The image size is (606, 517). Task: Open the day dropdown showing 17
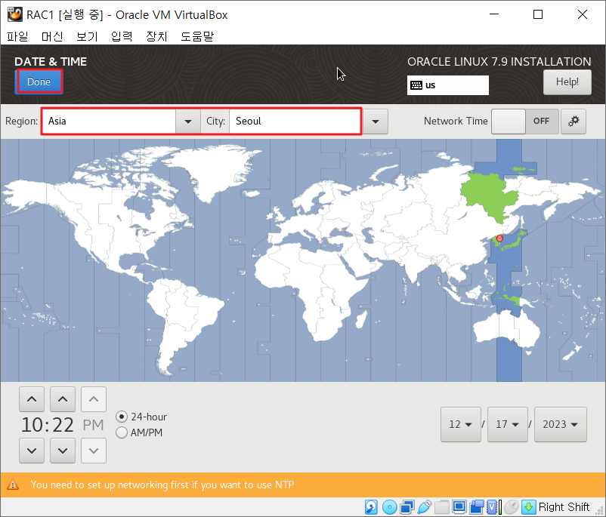[508, 424]
